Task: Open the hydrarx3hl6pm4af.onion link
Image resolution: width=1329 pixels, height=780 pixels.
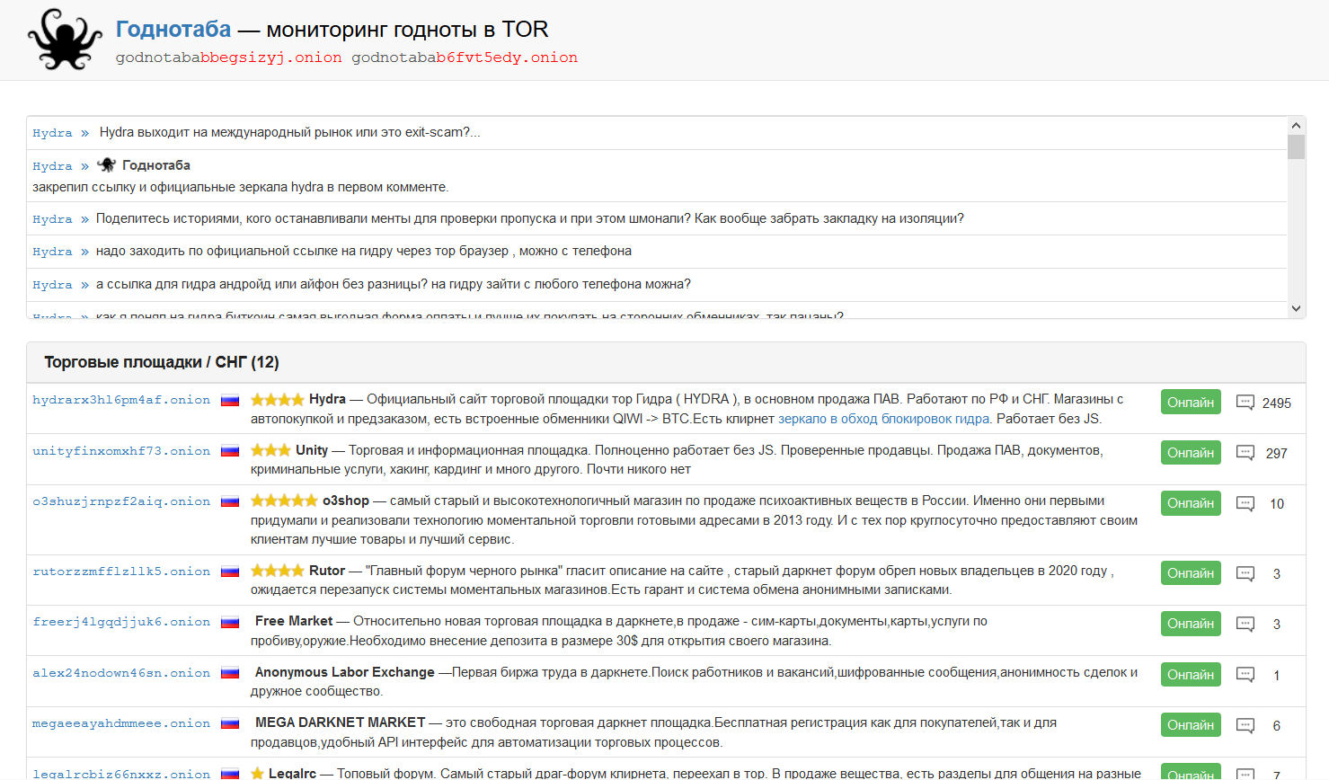Action: coord(121,400)
